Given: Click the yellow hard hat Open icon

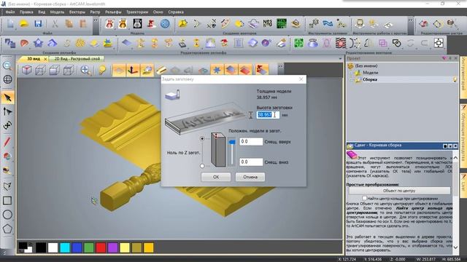Looking at the screenshot, I should pyautogui.click(x=24, y=23).
